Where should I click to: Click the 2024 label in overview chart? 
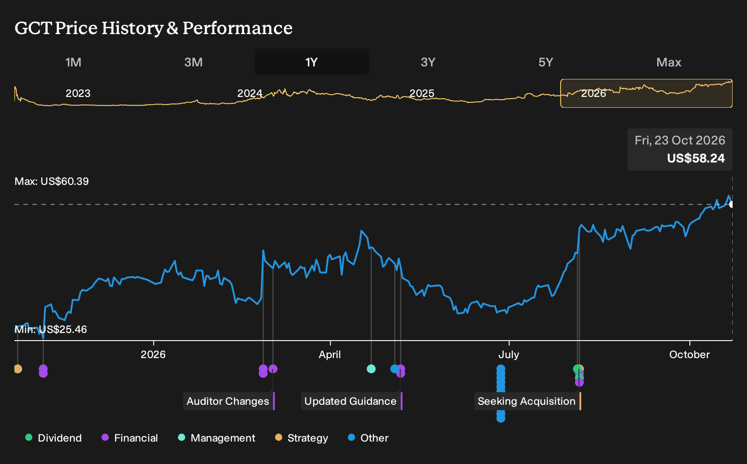click(250, 93)
